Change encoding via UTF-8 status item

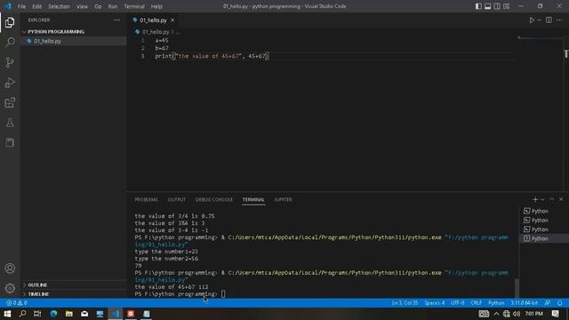click(x=457, y=302)
